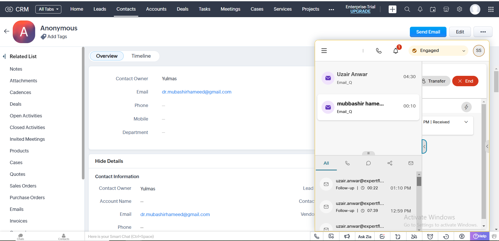
Task: Click the UPGRADE link
Action: (360, 11)
